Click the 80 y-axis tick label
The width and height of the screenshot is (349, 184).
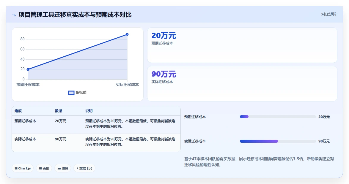click(22, 39)
